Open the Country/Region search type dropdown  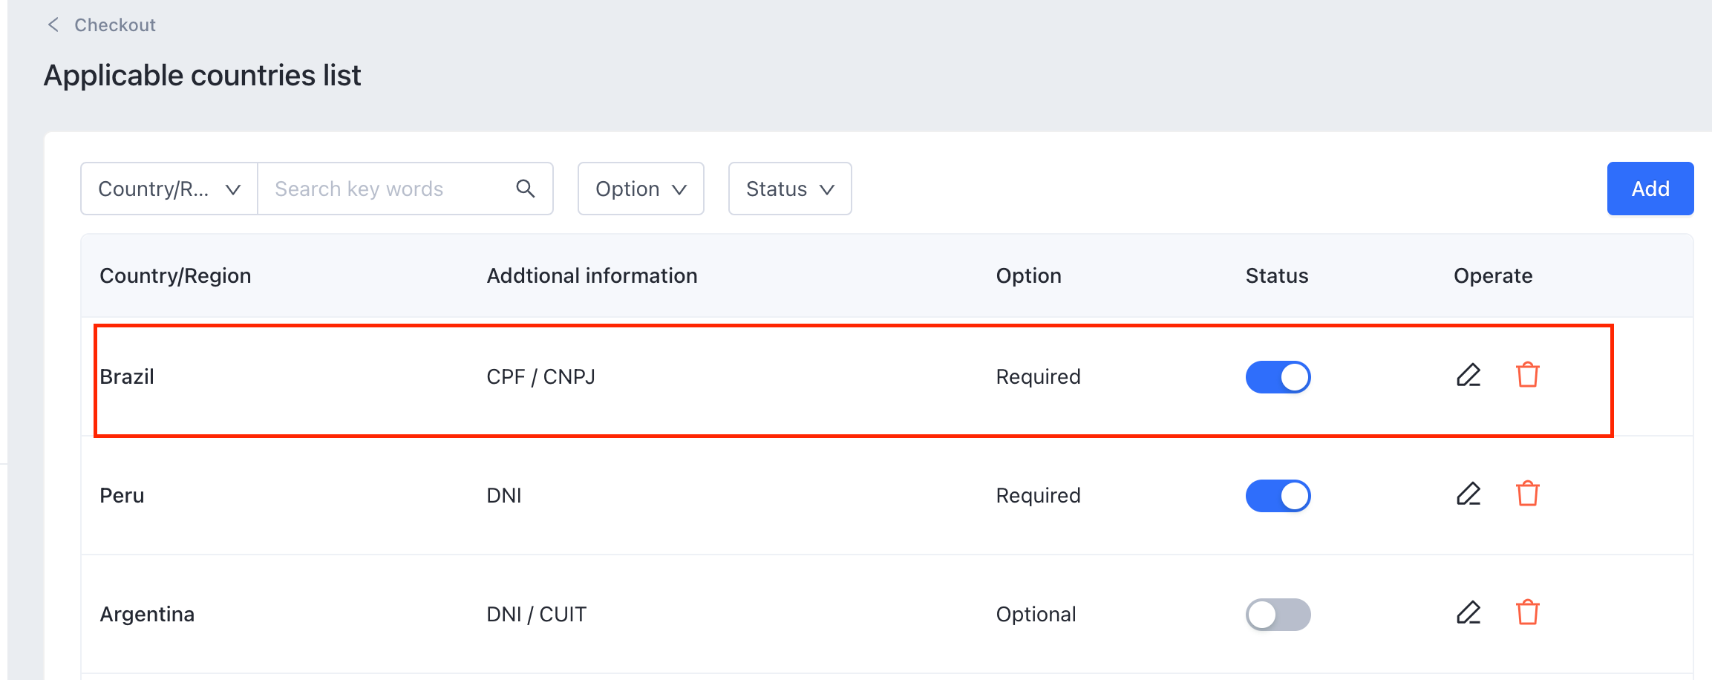(x=169, y=189)
